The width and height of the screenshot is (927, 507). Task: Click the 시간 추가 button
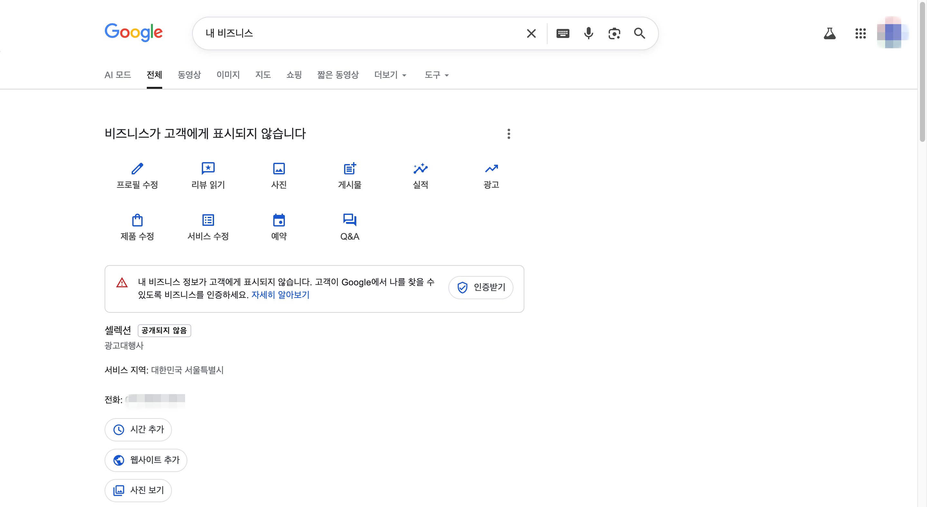[x=138, y=429]
